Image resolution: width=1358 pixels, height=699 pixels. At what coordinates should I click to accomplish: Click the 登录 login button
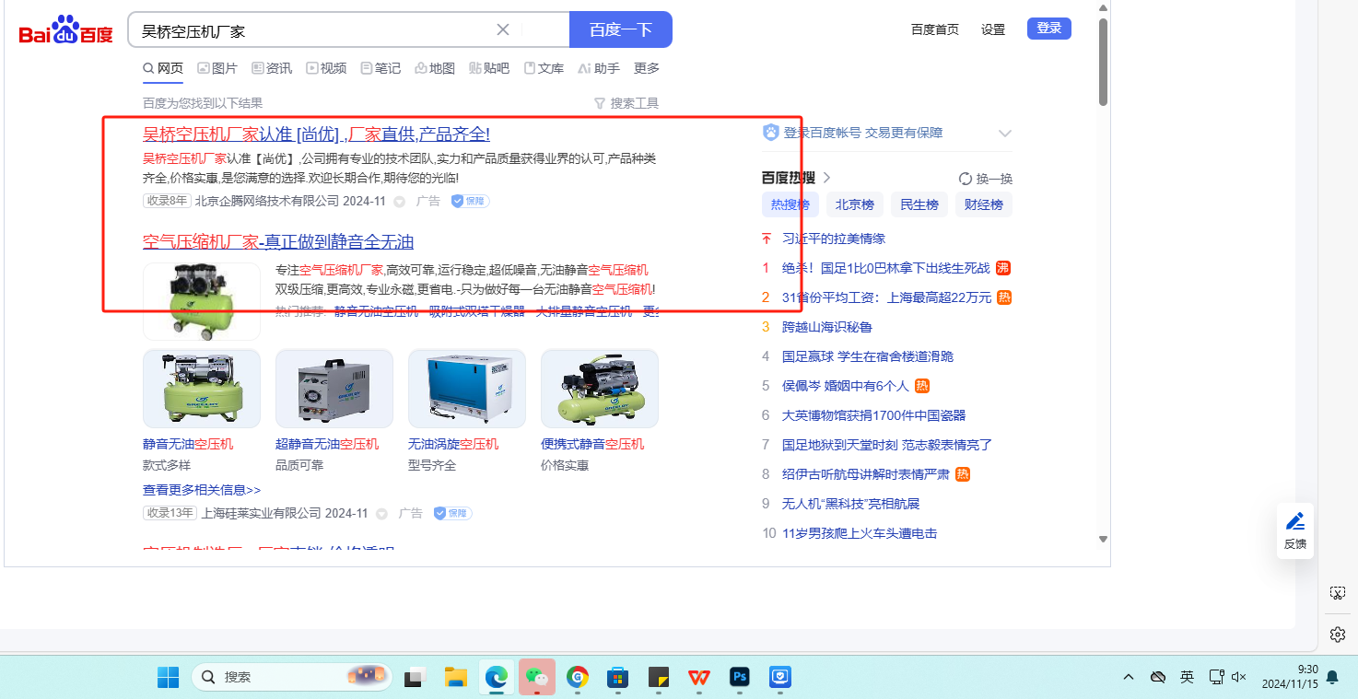(x=1049, y=29)
